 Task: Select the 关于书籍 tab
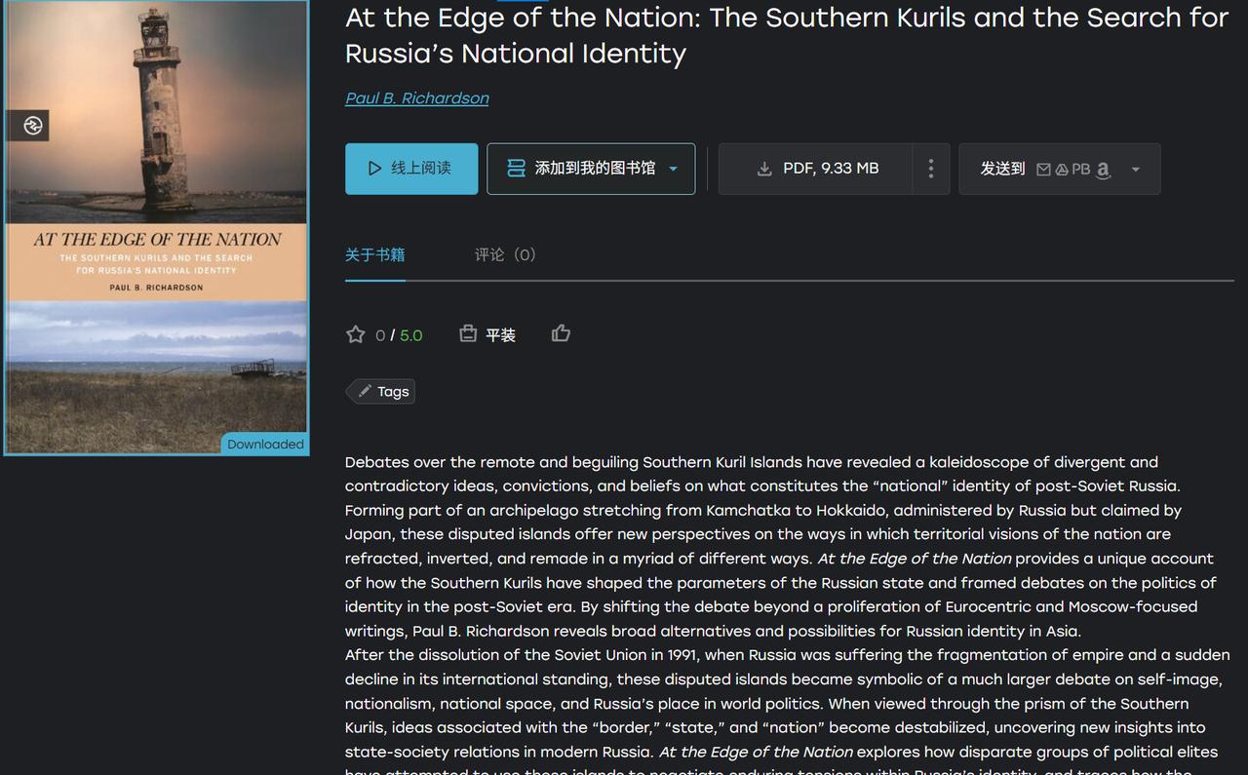374,255
